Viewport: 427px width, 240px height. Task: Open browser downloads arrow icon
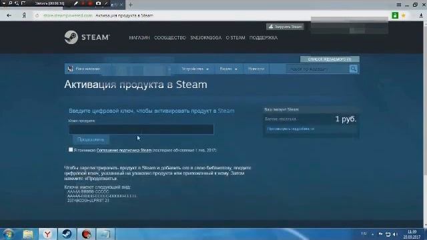click(421, 15)
